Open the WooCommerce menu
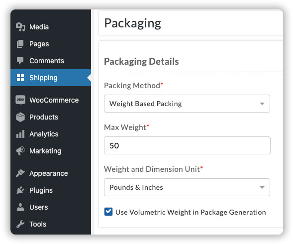 (x=54, y=100)
